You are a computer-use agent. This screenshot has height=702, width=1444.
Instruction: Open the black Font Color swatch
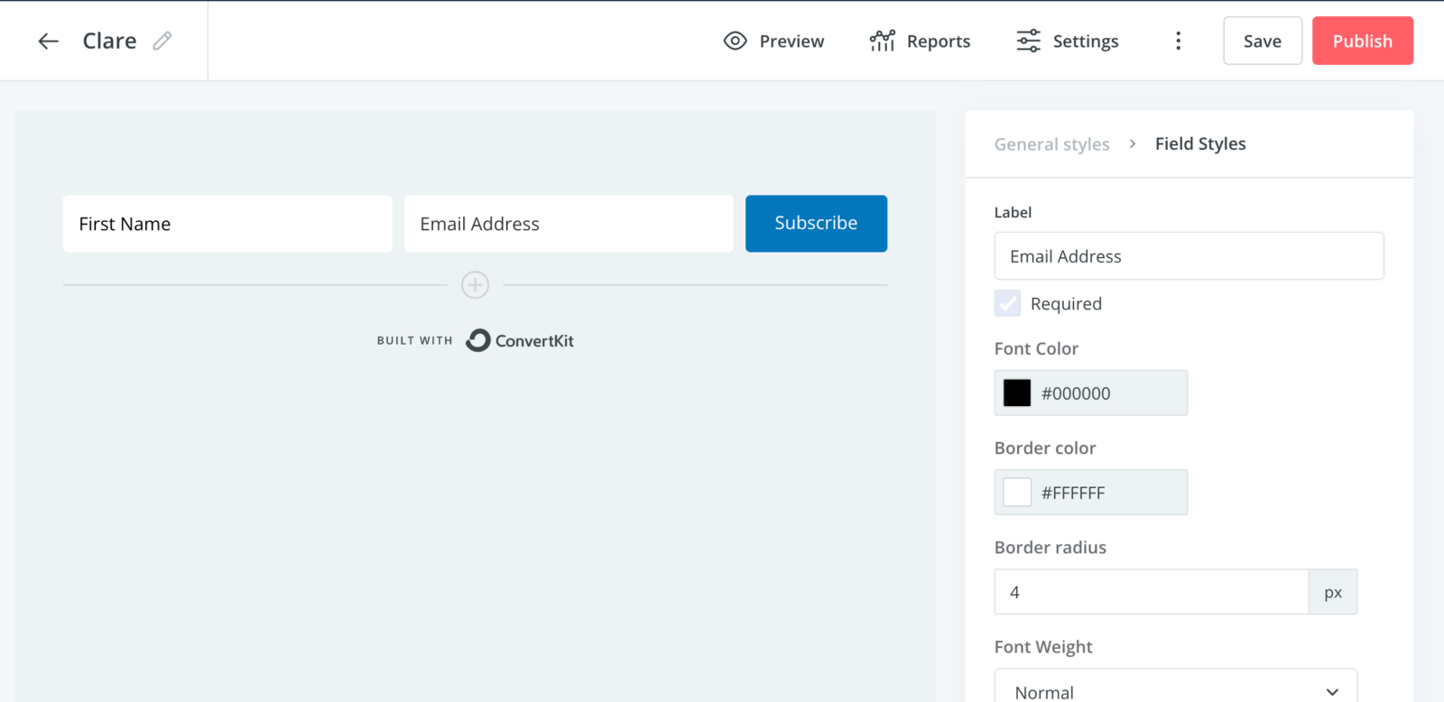(x=1017, y=393)
